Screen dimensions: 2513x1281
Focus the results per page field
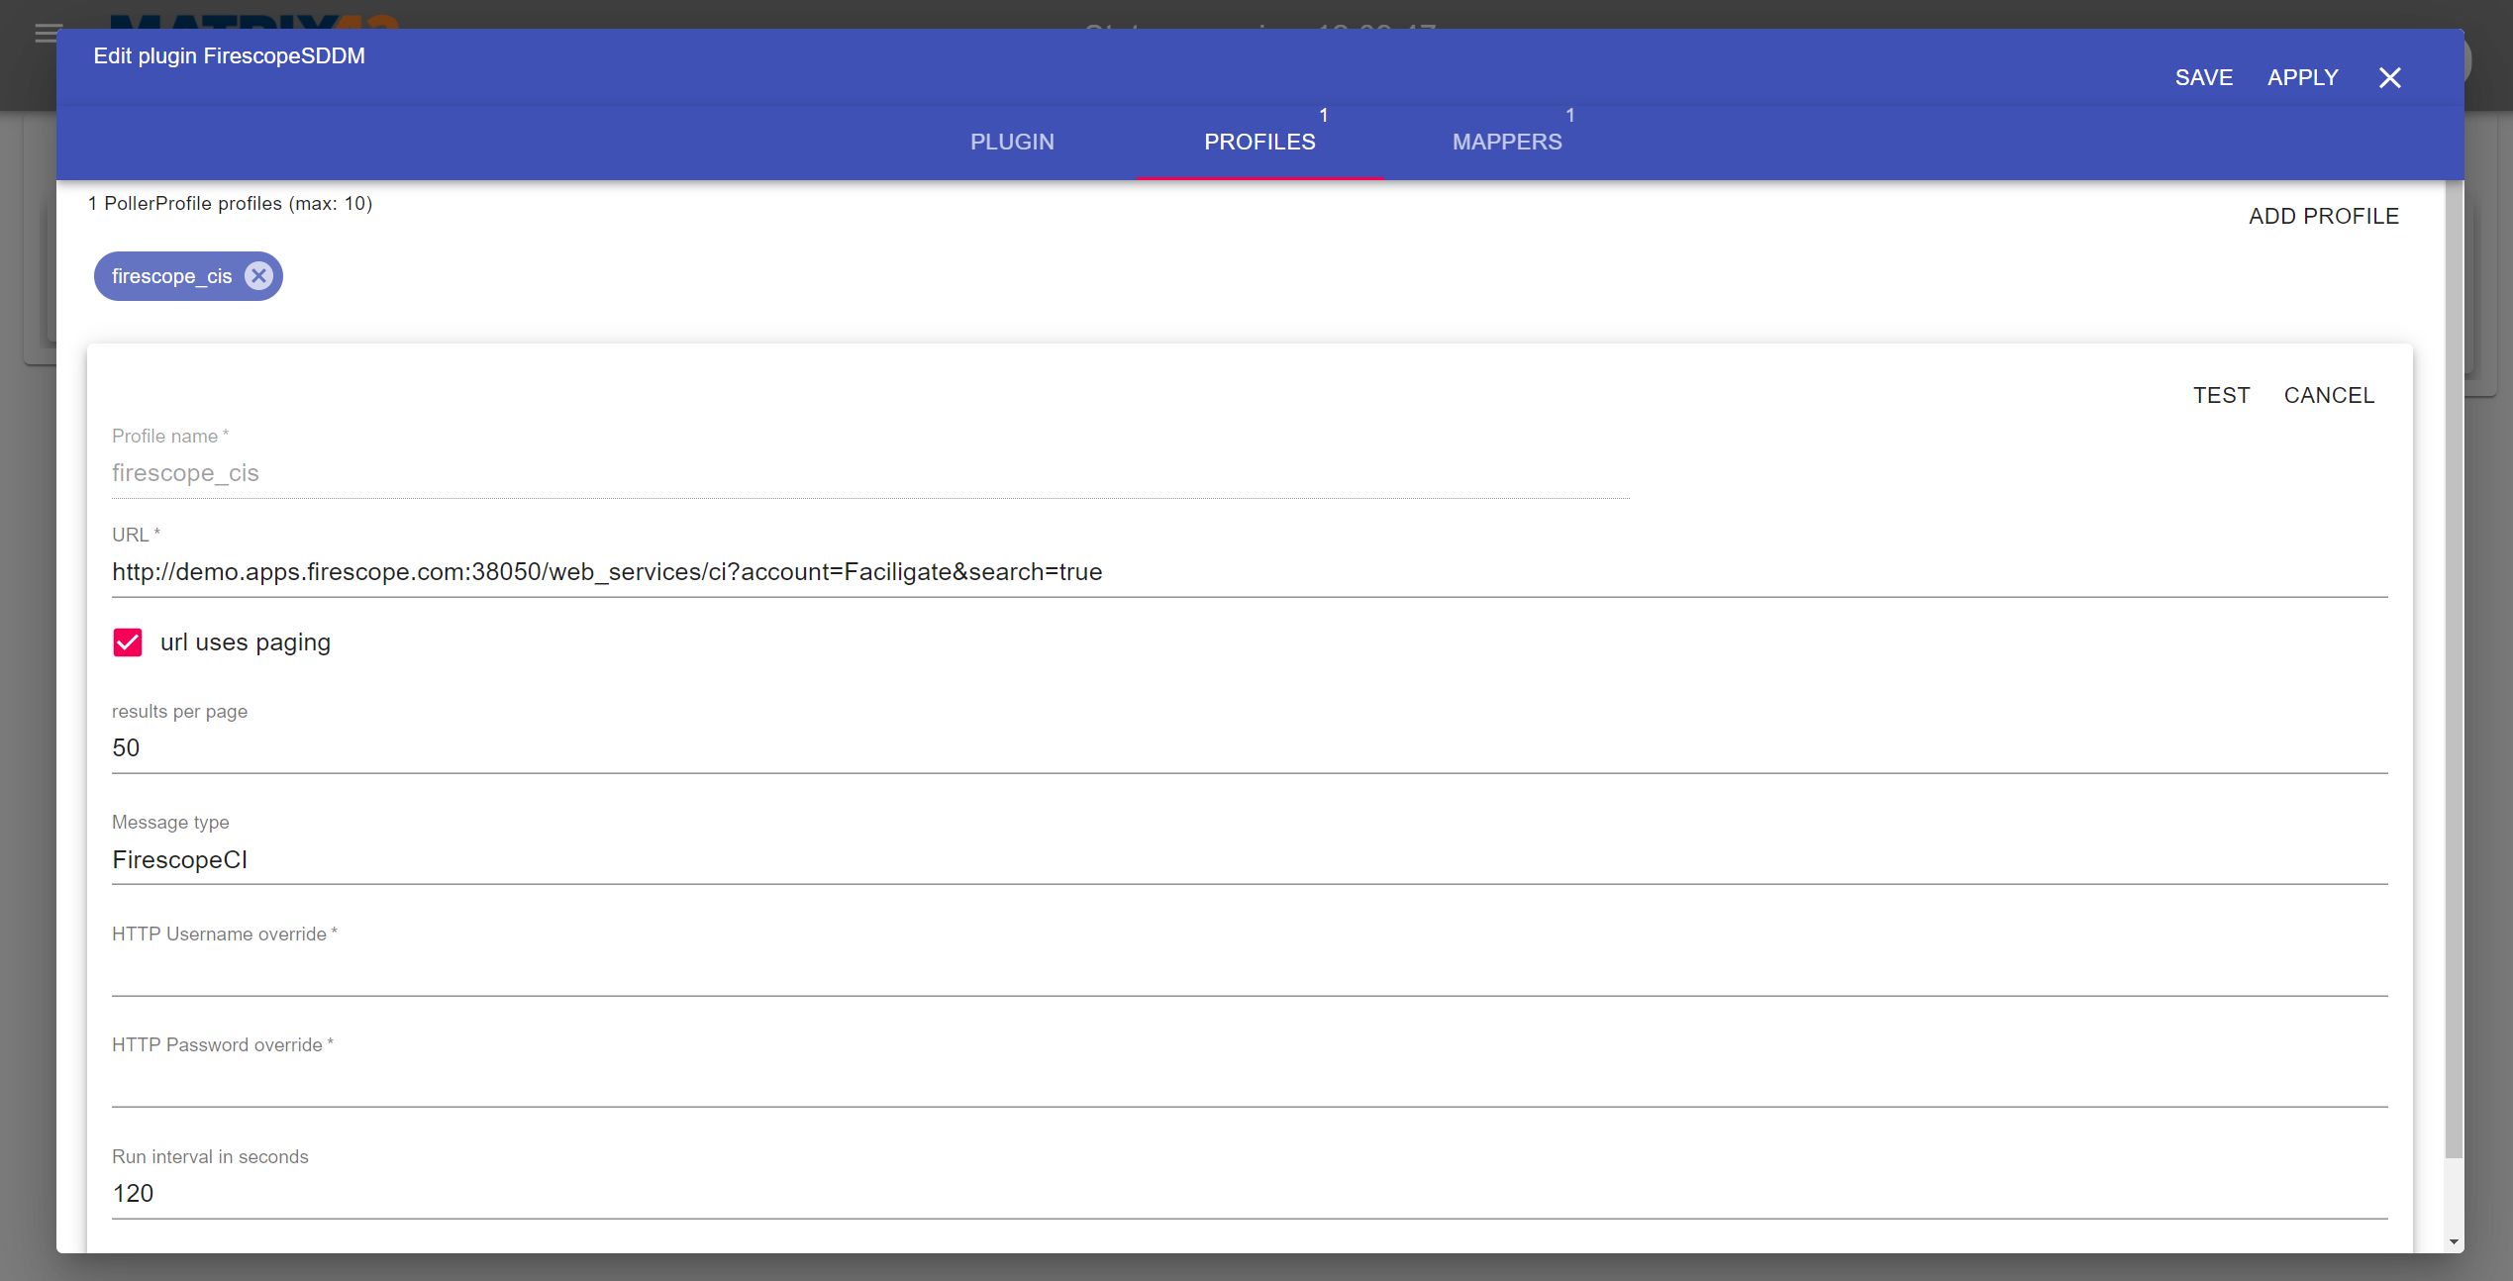click(x=1248, y=748)
